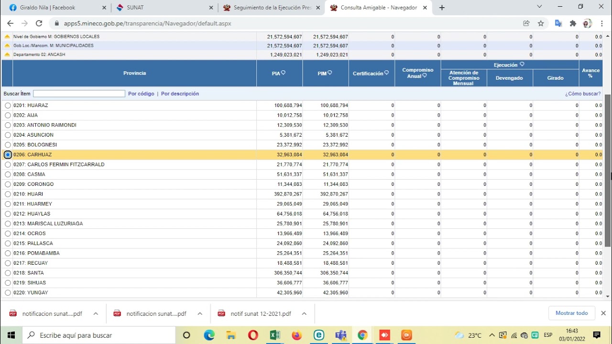Open the Google Translate extension icon

coord(558,23)
